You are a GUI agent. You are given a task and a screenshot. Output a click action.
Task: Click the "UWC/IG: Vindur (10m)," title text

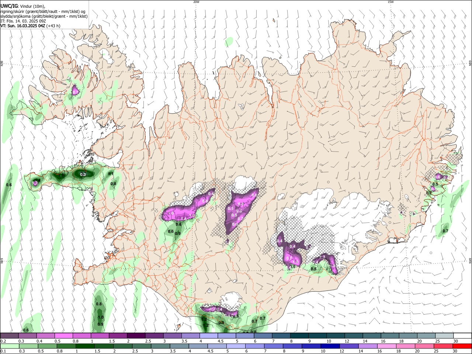tap(23, 6)
